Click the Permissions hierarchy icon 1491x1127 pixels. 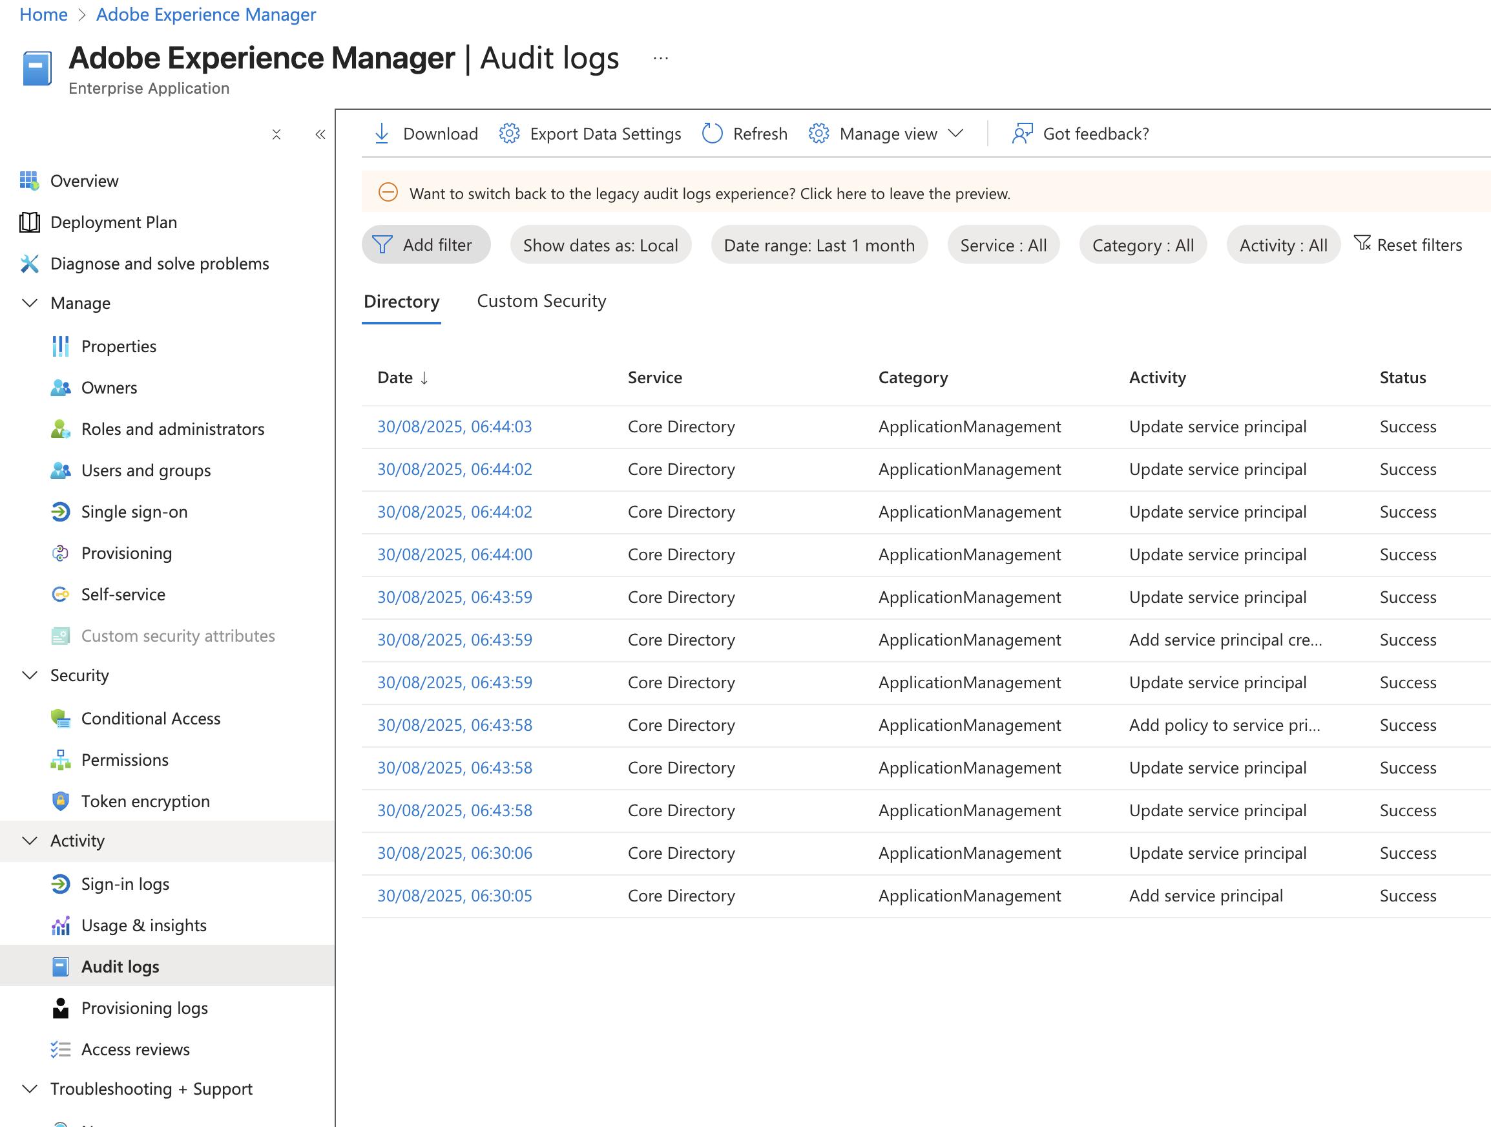point(60,760)
